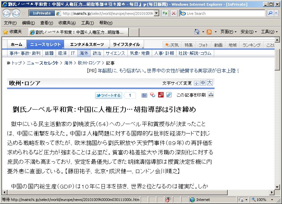
Task: Expand the zoom level 100% dropdown
Action: [271, 200]
